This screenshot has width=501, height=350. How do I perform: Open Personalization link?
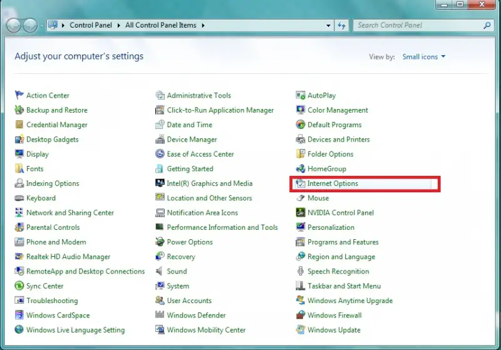coord(331,227)
